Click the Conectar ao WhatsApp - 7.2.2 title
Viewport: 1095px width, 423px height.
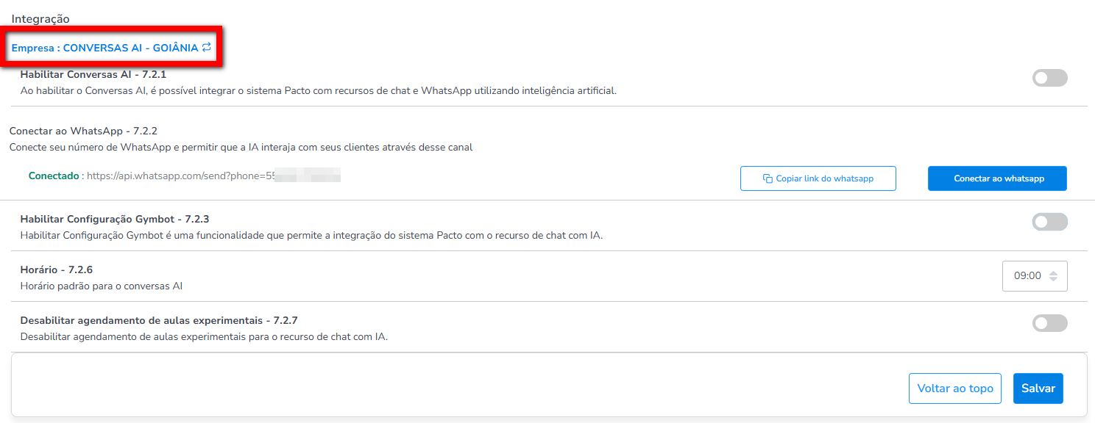pos(83,131)
